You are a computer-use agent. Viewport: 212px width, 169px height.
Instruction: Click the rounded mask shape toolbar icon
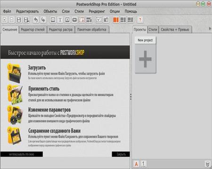pos(74,20)
